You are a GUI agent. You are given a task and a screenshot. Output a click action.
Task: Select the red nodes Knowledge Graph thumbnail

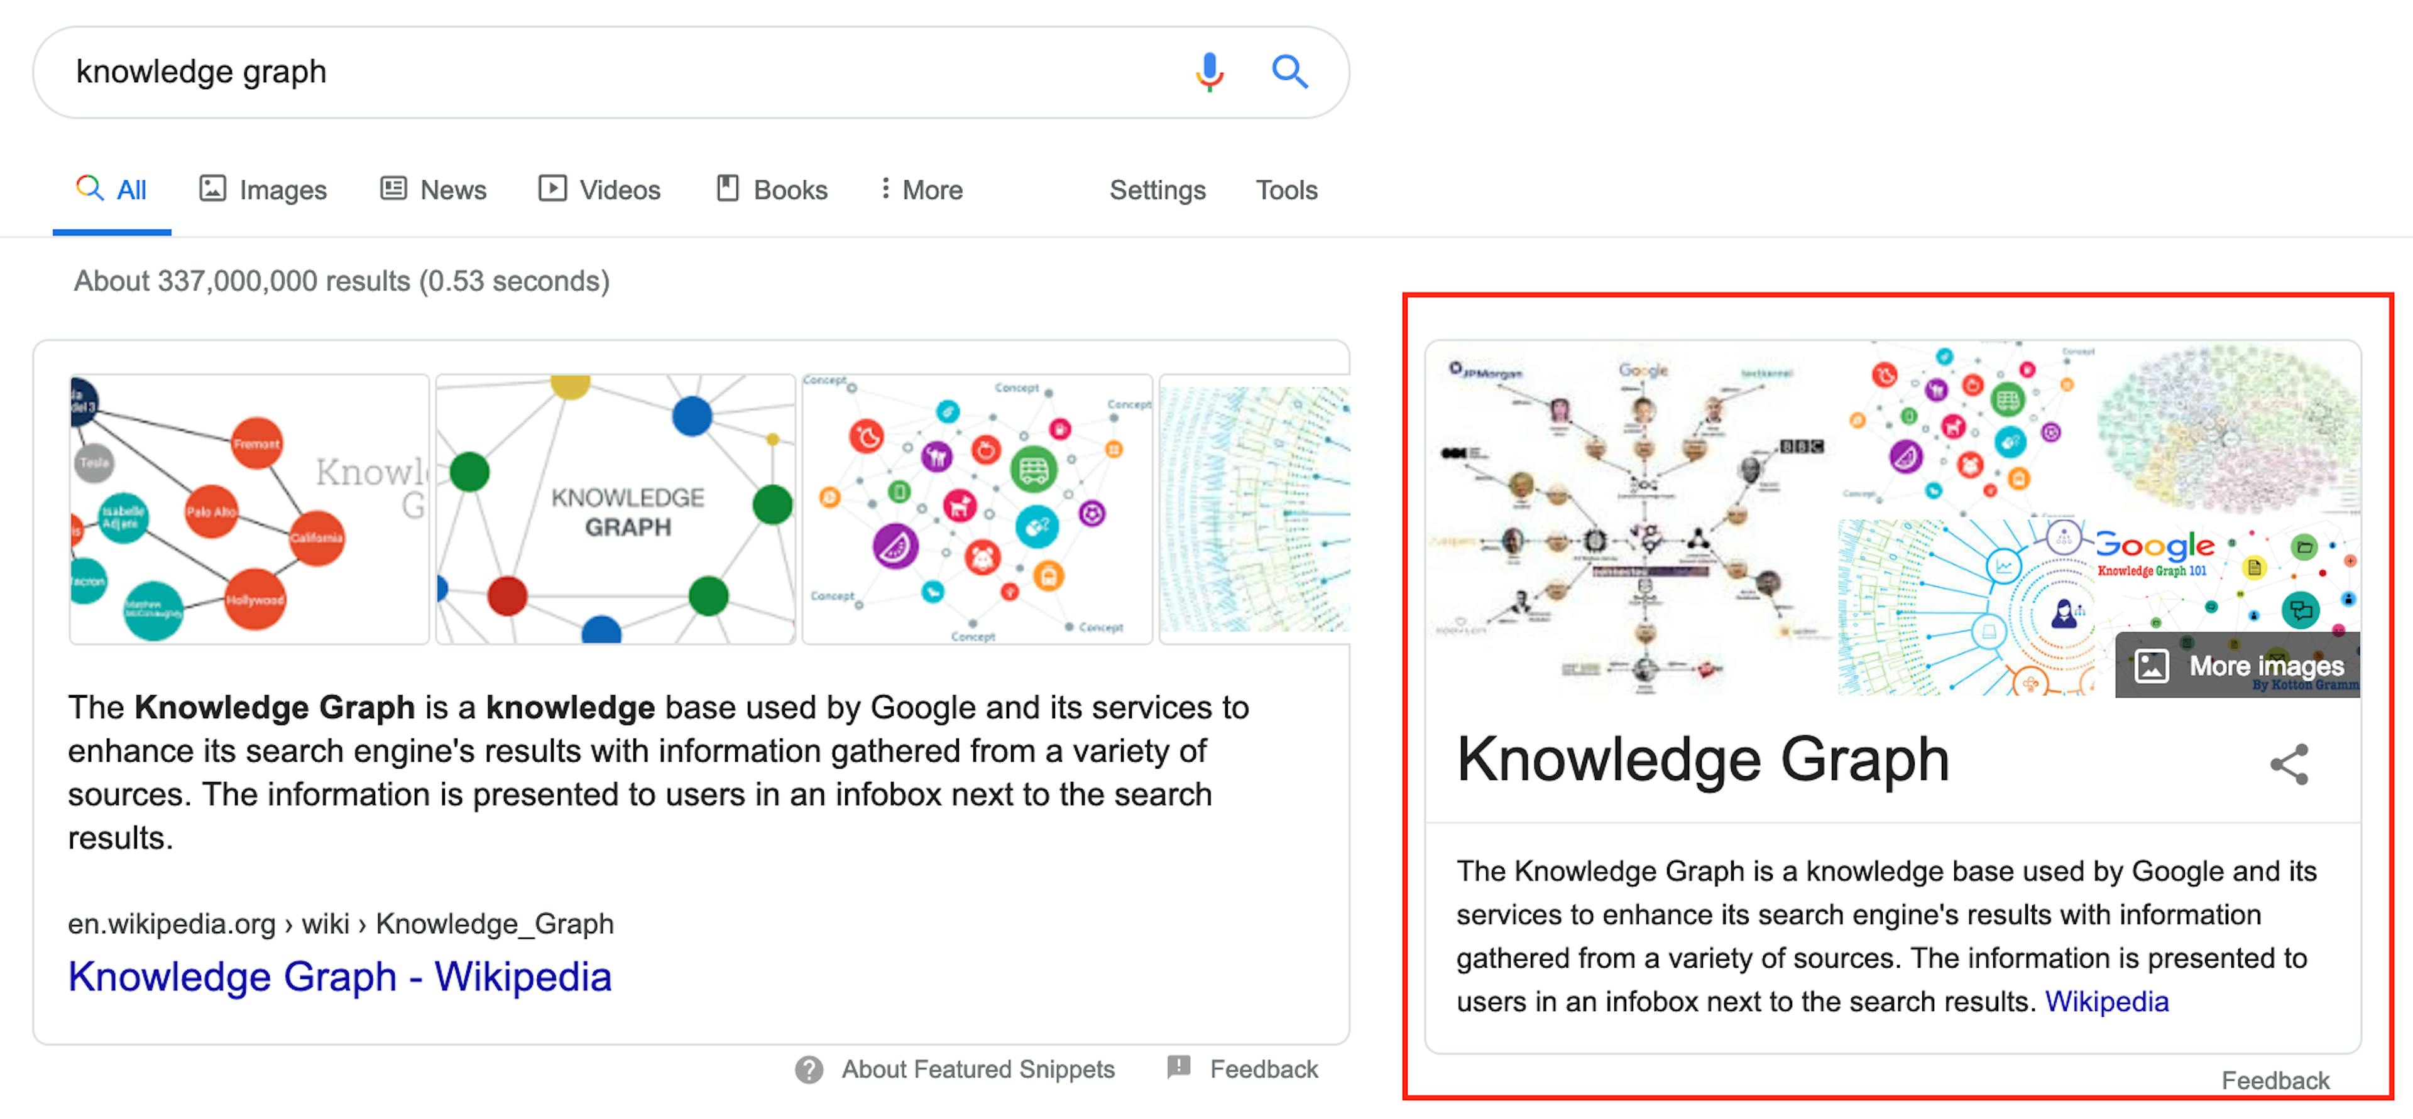point(248,509)
